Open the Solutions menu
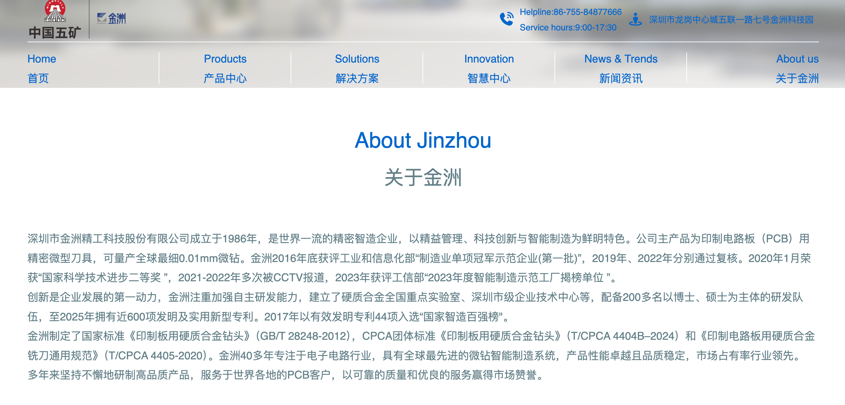Viewport: 845px width, 405px height. pos(357,59)
